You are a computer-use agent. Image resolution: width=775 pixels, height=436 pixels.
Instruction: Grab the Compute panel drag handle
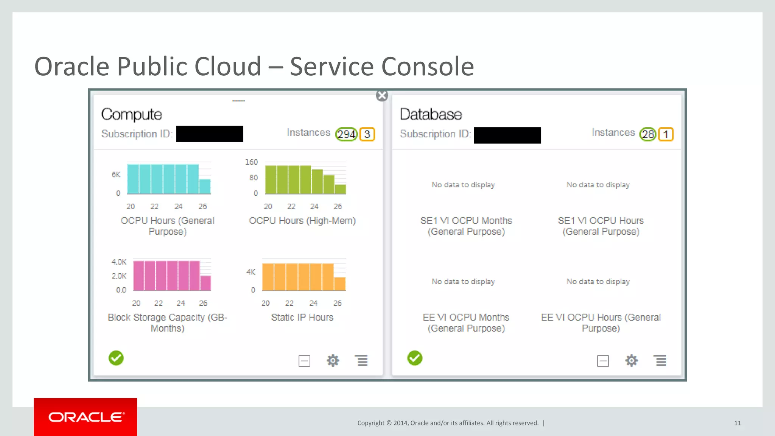point(238,101)
